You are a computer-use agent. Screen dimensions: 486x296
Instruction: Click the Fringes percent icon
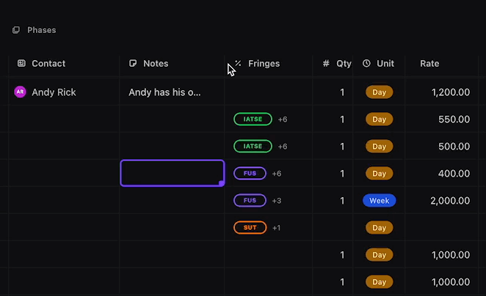[x=238, y=64]
